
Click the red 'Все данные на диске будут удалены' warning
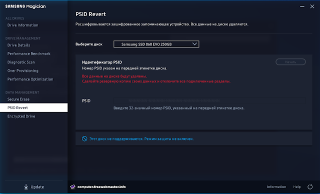(x=114, y=76)
